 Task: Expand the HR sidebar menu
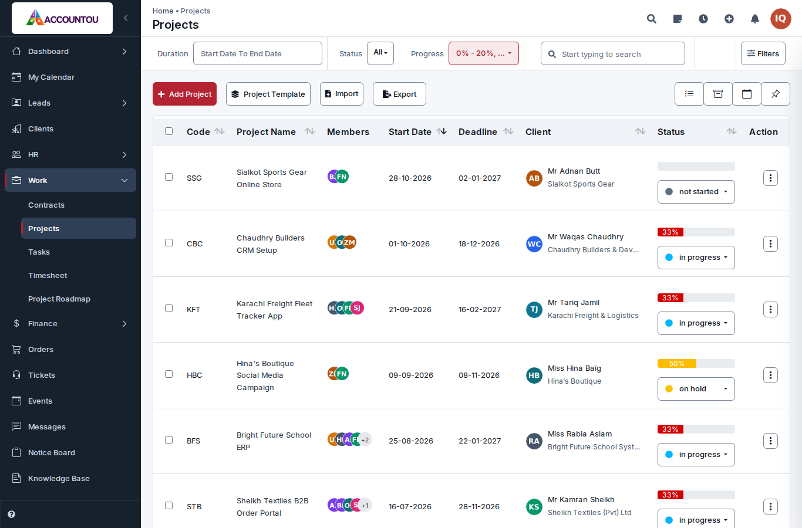pyautogui.click(x=70, y=155)
